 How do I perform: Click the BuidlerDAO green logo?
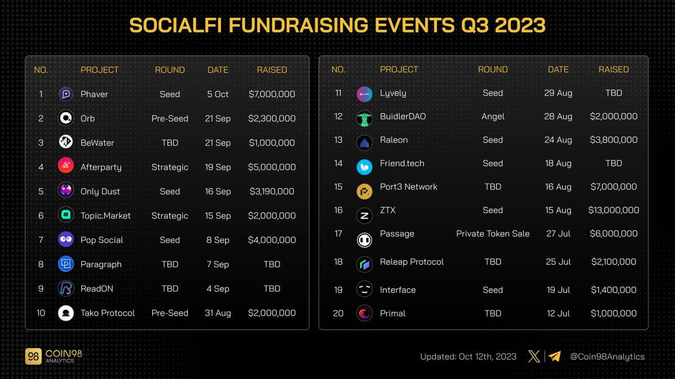(x=364, y=118)
